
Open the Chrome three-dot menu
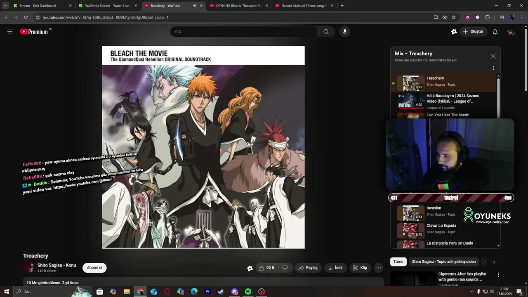522,17
